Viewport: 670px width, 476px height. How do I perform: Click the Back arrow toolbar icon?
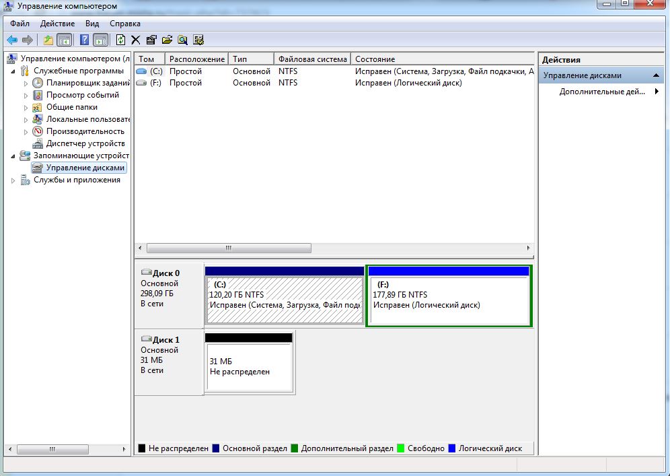click(12, 40)
